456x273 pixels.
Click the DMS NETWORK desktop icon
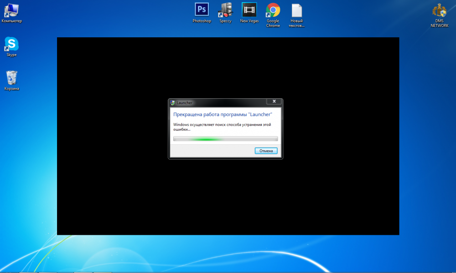point(440,10)
